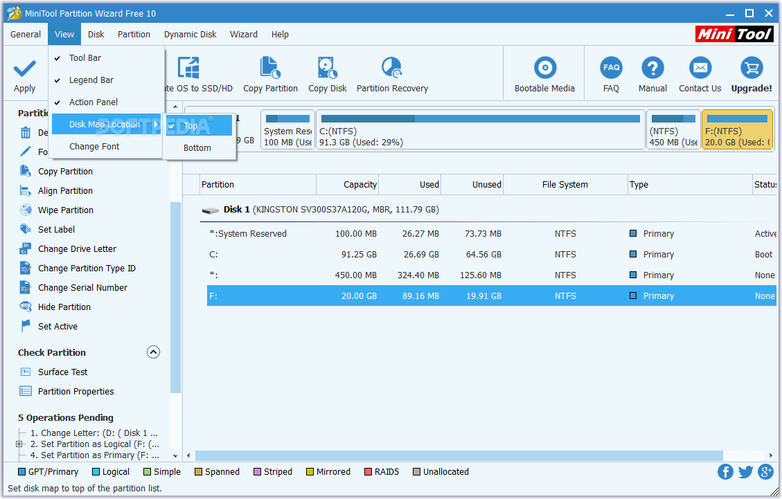Start Partition Recovery from toolbar
The image size is (782, 499).
[x=392, y=68]
